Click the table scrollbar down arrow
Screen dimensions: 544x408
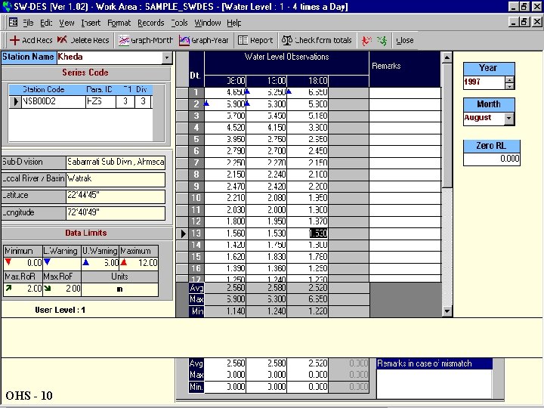(447, 311)
